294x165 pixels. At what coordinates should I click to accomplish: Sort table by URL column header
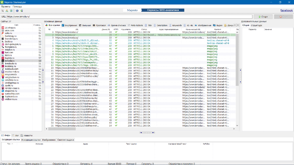[x=77, y=29]
